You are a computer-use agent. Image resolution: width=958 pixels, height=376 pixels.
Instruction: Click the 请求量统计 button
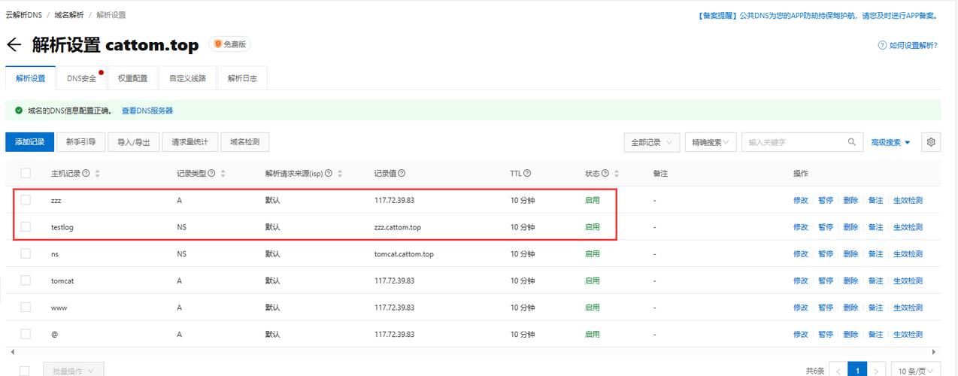(190, 142)
